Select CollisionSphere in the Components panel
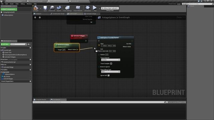This screenshot has height=120, width=214. (8, 15)
